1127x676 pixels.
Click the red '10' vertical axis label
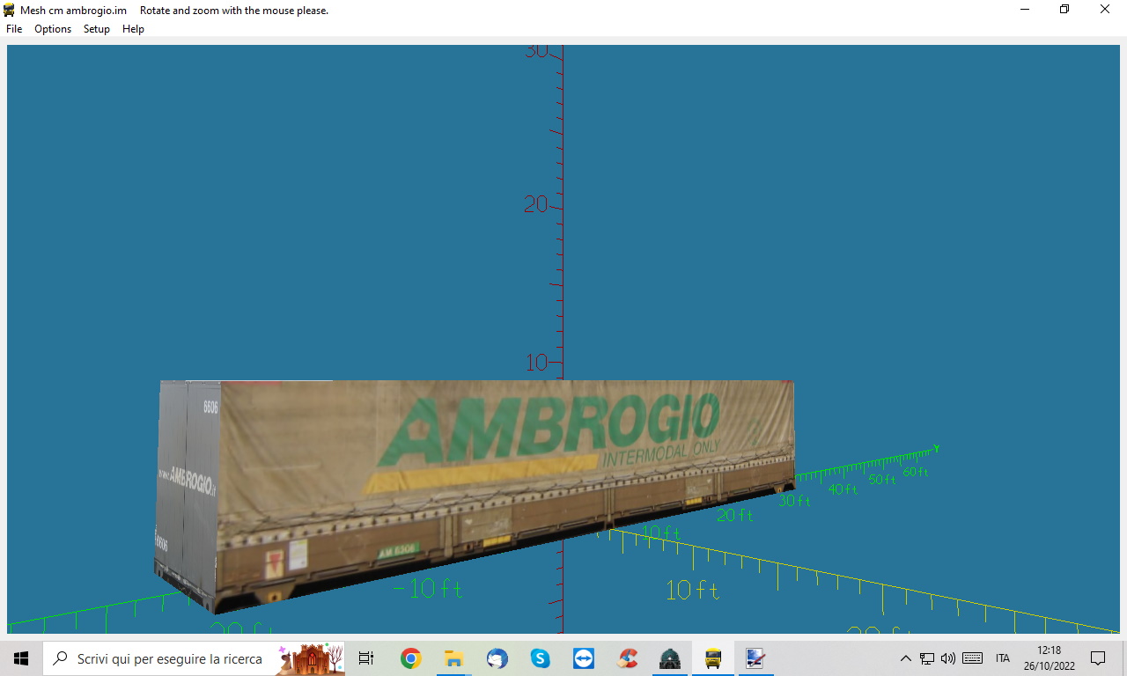tap(536, 362)
